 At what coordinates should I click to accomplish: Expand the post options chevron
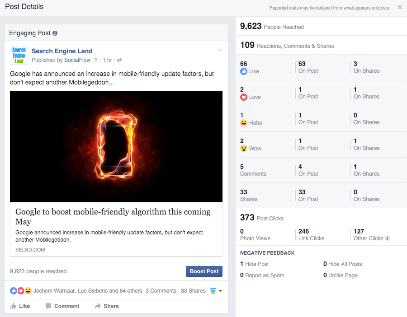220,50
